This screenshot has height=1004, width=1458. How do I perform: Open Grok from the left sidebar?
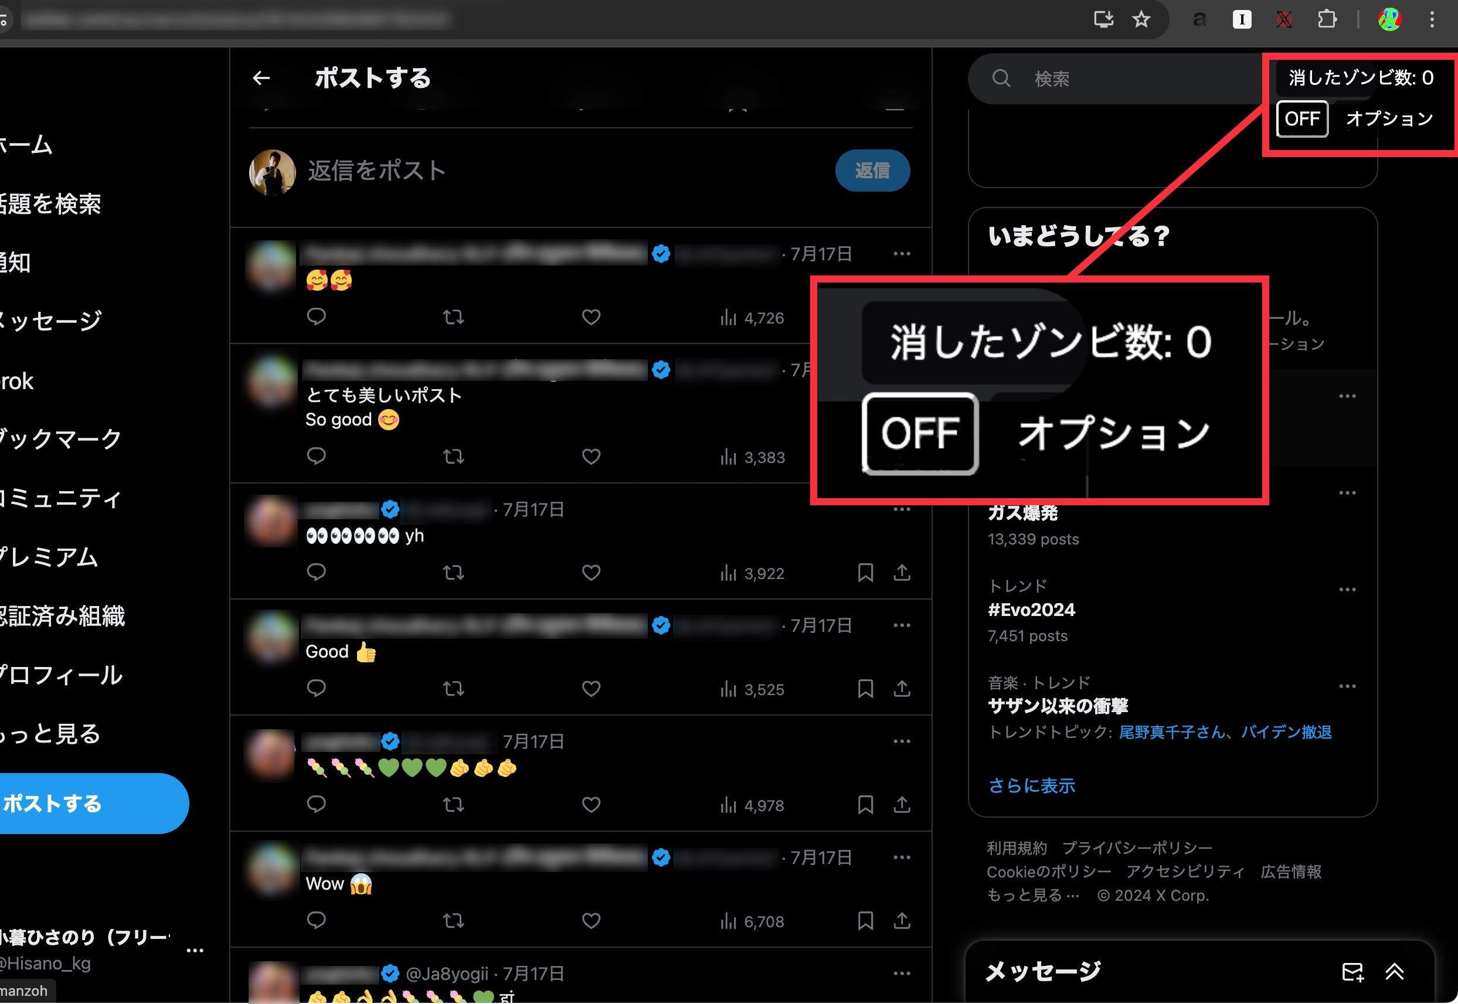[17, 381]
